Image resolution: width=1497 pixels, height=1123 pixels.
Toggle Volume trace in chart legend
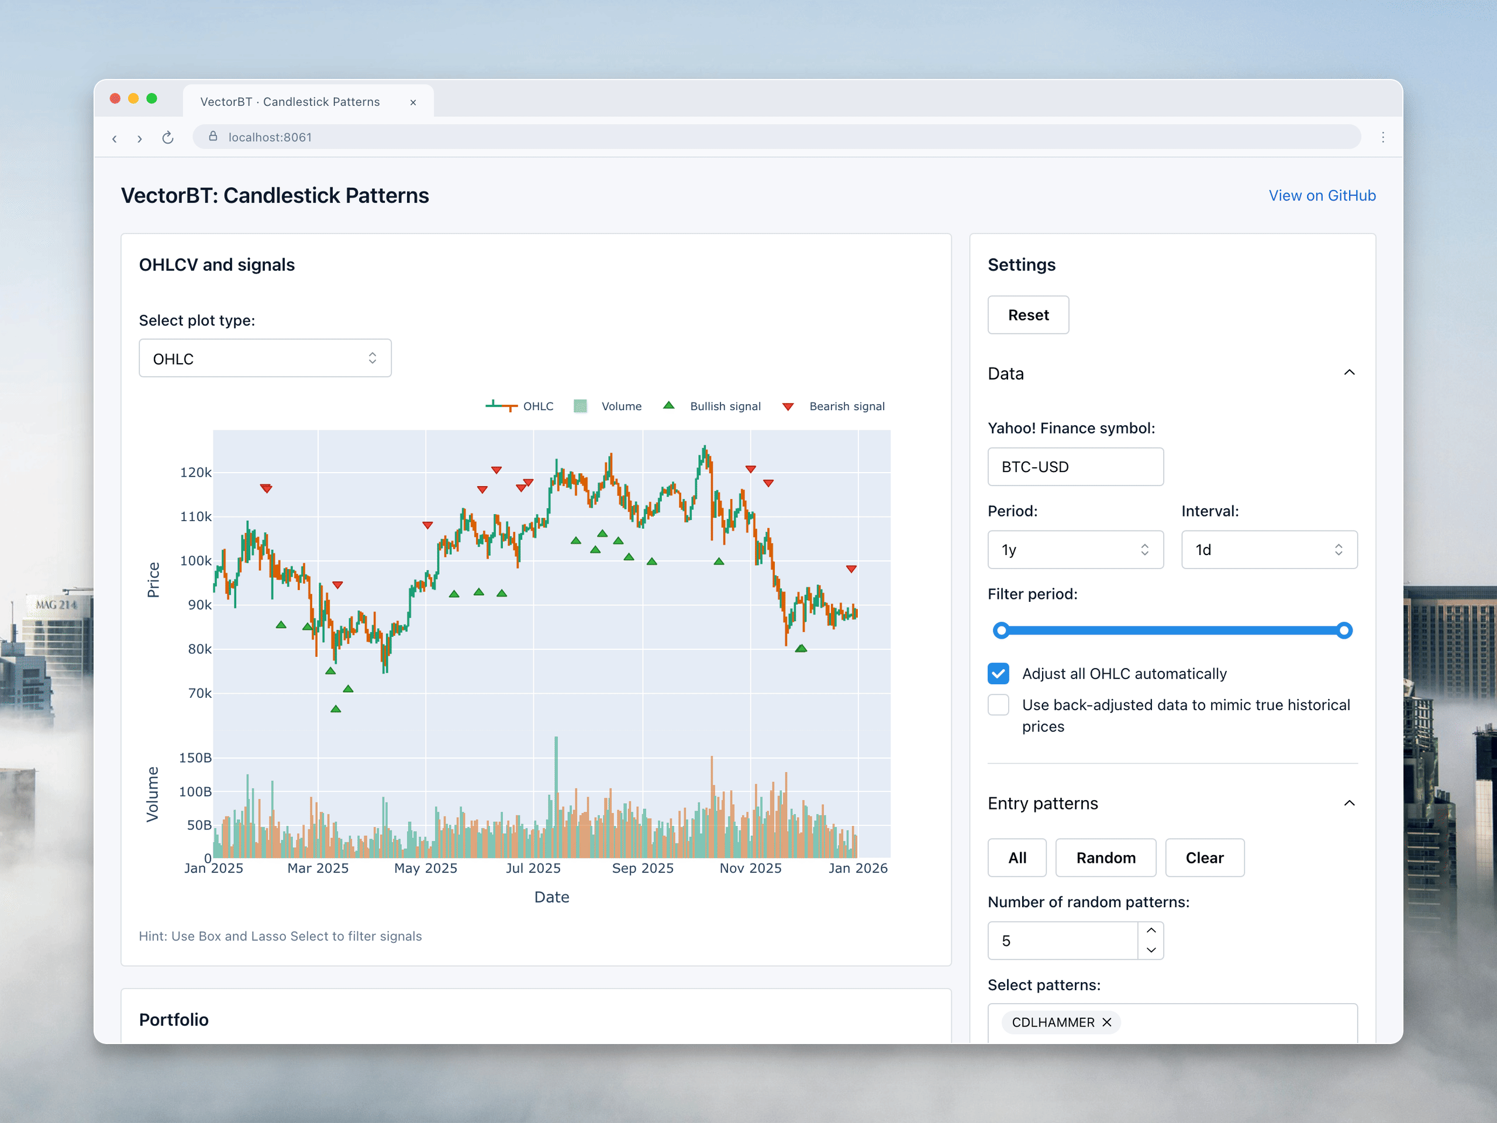(x=608, y=406)
